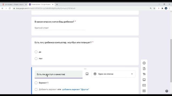Click the page vertical scrollbar thumb
This screenshot has height=96, width=172.
(171, 61)
